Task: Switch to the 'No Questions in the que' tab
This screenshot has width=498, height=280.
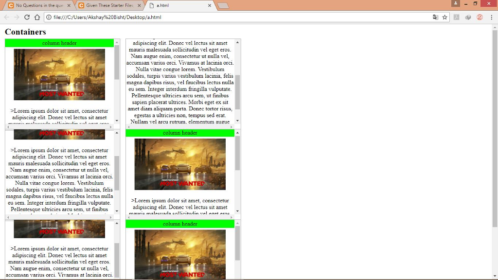Action: (39, 5)
